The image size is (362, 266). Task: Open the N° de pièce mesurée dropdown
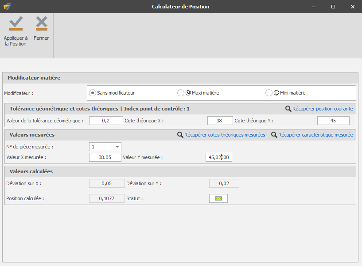pyautogui.click(x=117, y=147)
